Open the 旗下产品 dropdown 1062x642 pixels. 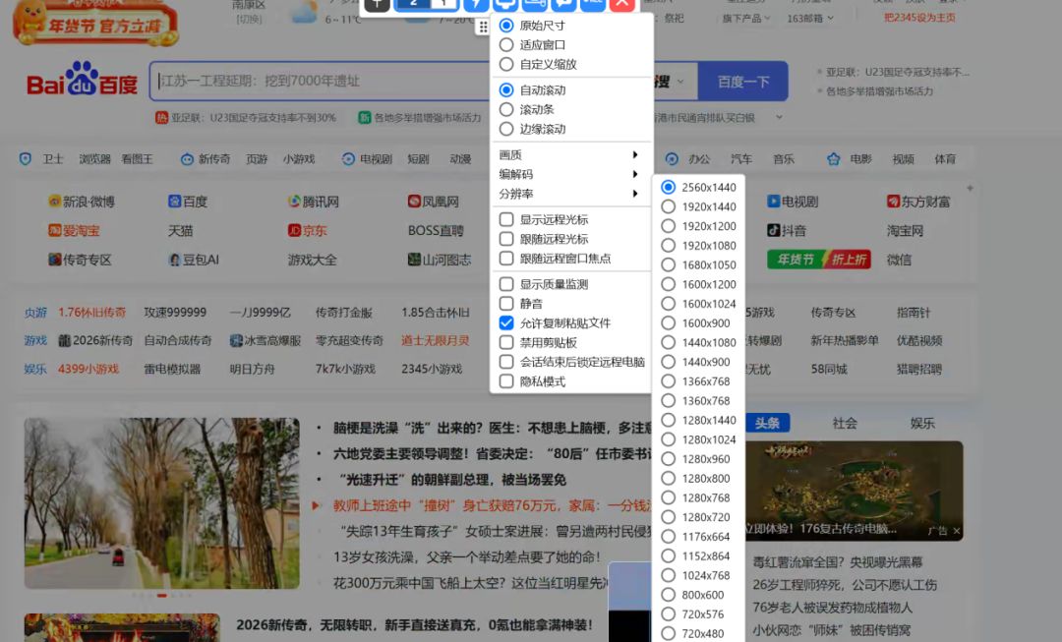tap(746, 19)
